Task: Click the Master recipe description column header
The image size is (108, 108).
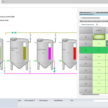Action: tap(102, 13)
